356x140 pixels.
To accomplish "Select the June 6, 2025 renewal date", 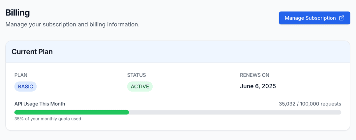I will tap(258, 86).
